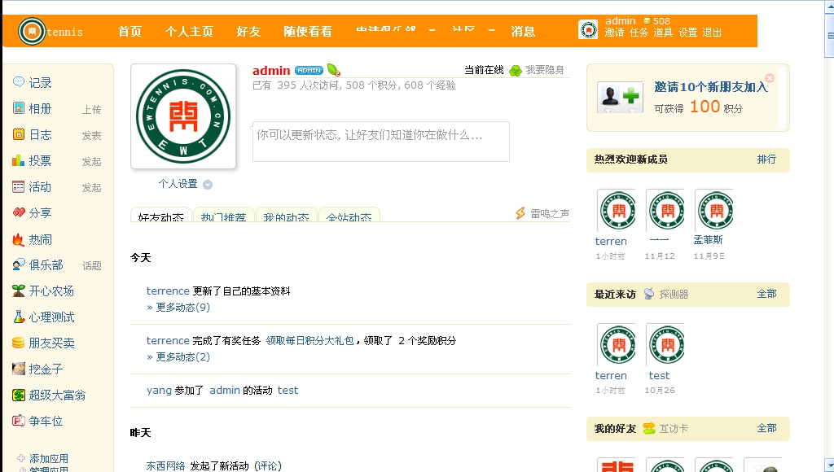Click the page's vertical scrollbar
This screenshot has width=834, height=472.
[x=829, y=236]
